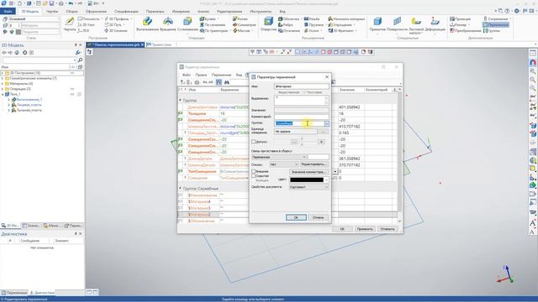Click Применить in the variables editor
Screen dimensions: 538x302
(x=364, y=229)
